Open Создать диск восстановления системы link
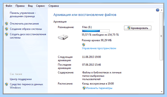The height and width of the screenshot is (97, 167). [28, 36]
